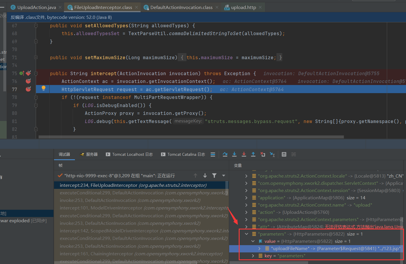Screen dimensions: 406x264
Task: Open the 调试器 debugger tab
Action: [64, 154]
